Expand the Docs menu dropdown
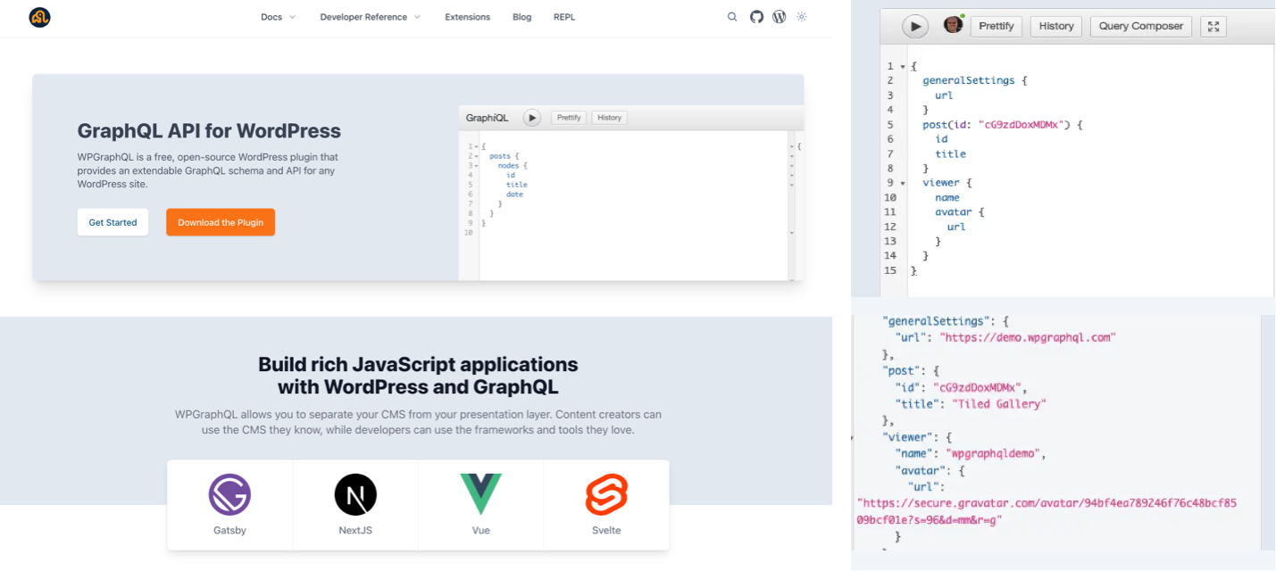Image resolution: width=1276 pixels, height=571 pixels. [x=278, y=17]
